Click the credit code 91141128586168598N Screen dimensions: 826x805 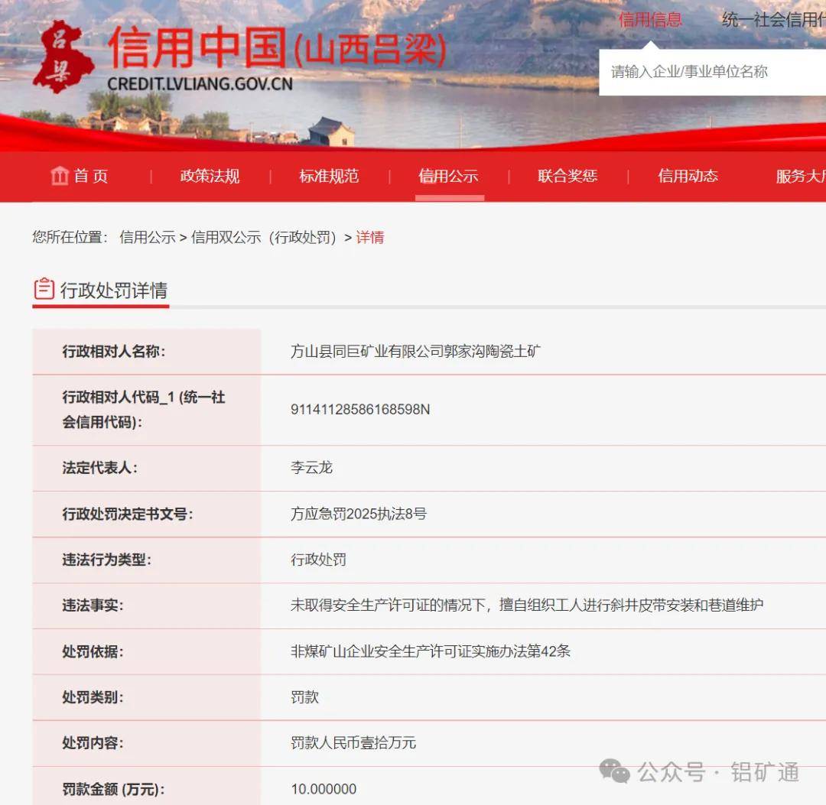(360, 410)
